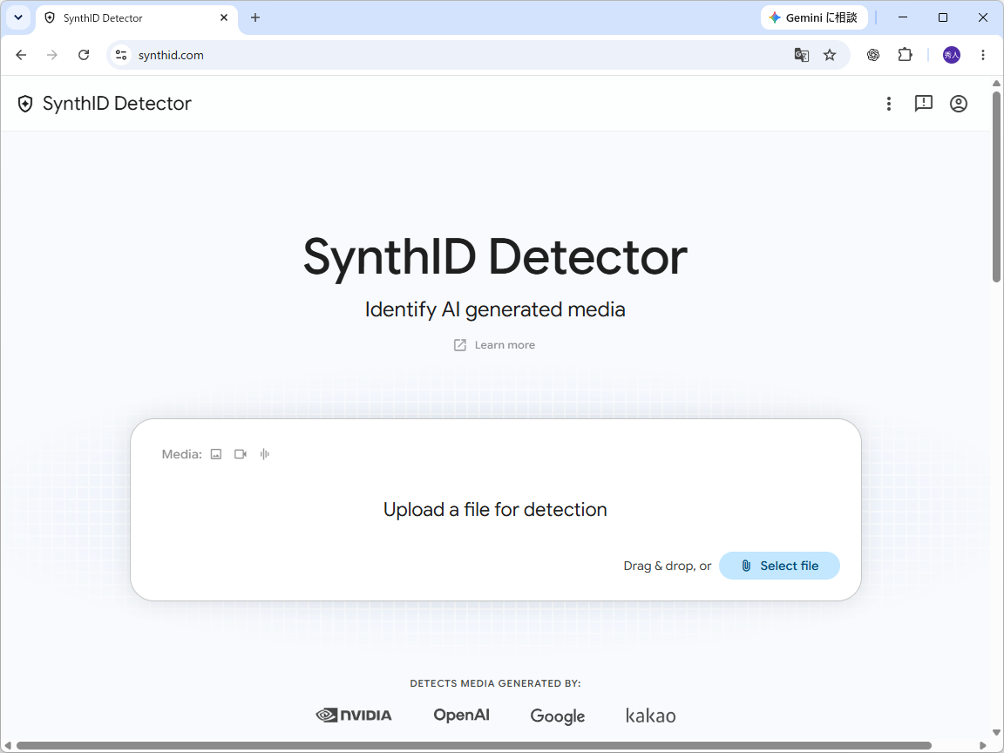Click the translate page icon in address bar
1004x753 pixels.
[x=801, y=55]
